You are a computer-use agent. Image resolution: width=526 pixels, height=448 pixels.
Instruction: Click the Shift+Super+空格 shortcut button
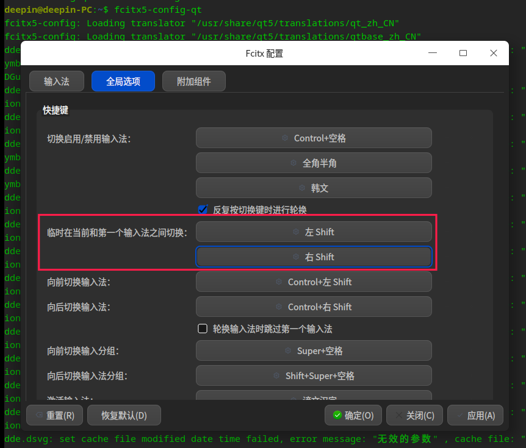click(x=314, y=375)
